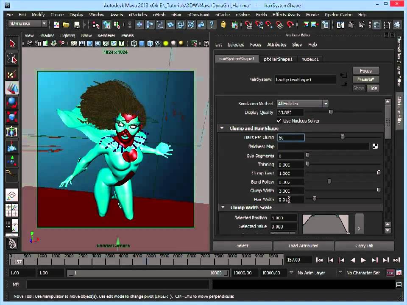Image resolution: width=407 pixels, height=305 pixels.
Task: Click Copy Tab button
Action: point(365,246)
